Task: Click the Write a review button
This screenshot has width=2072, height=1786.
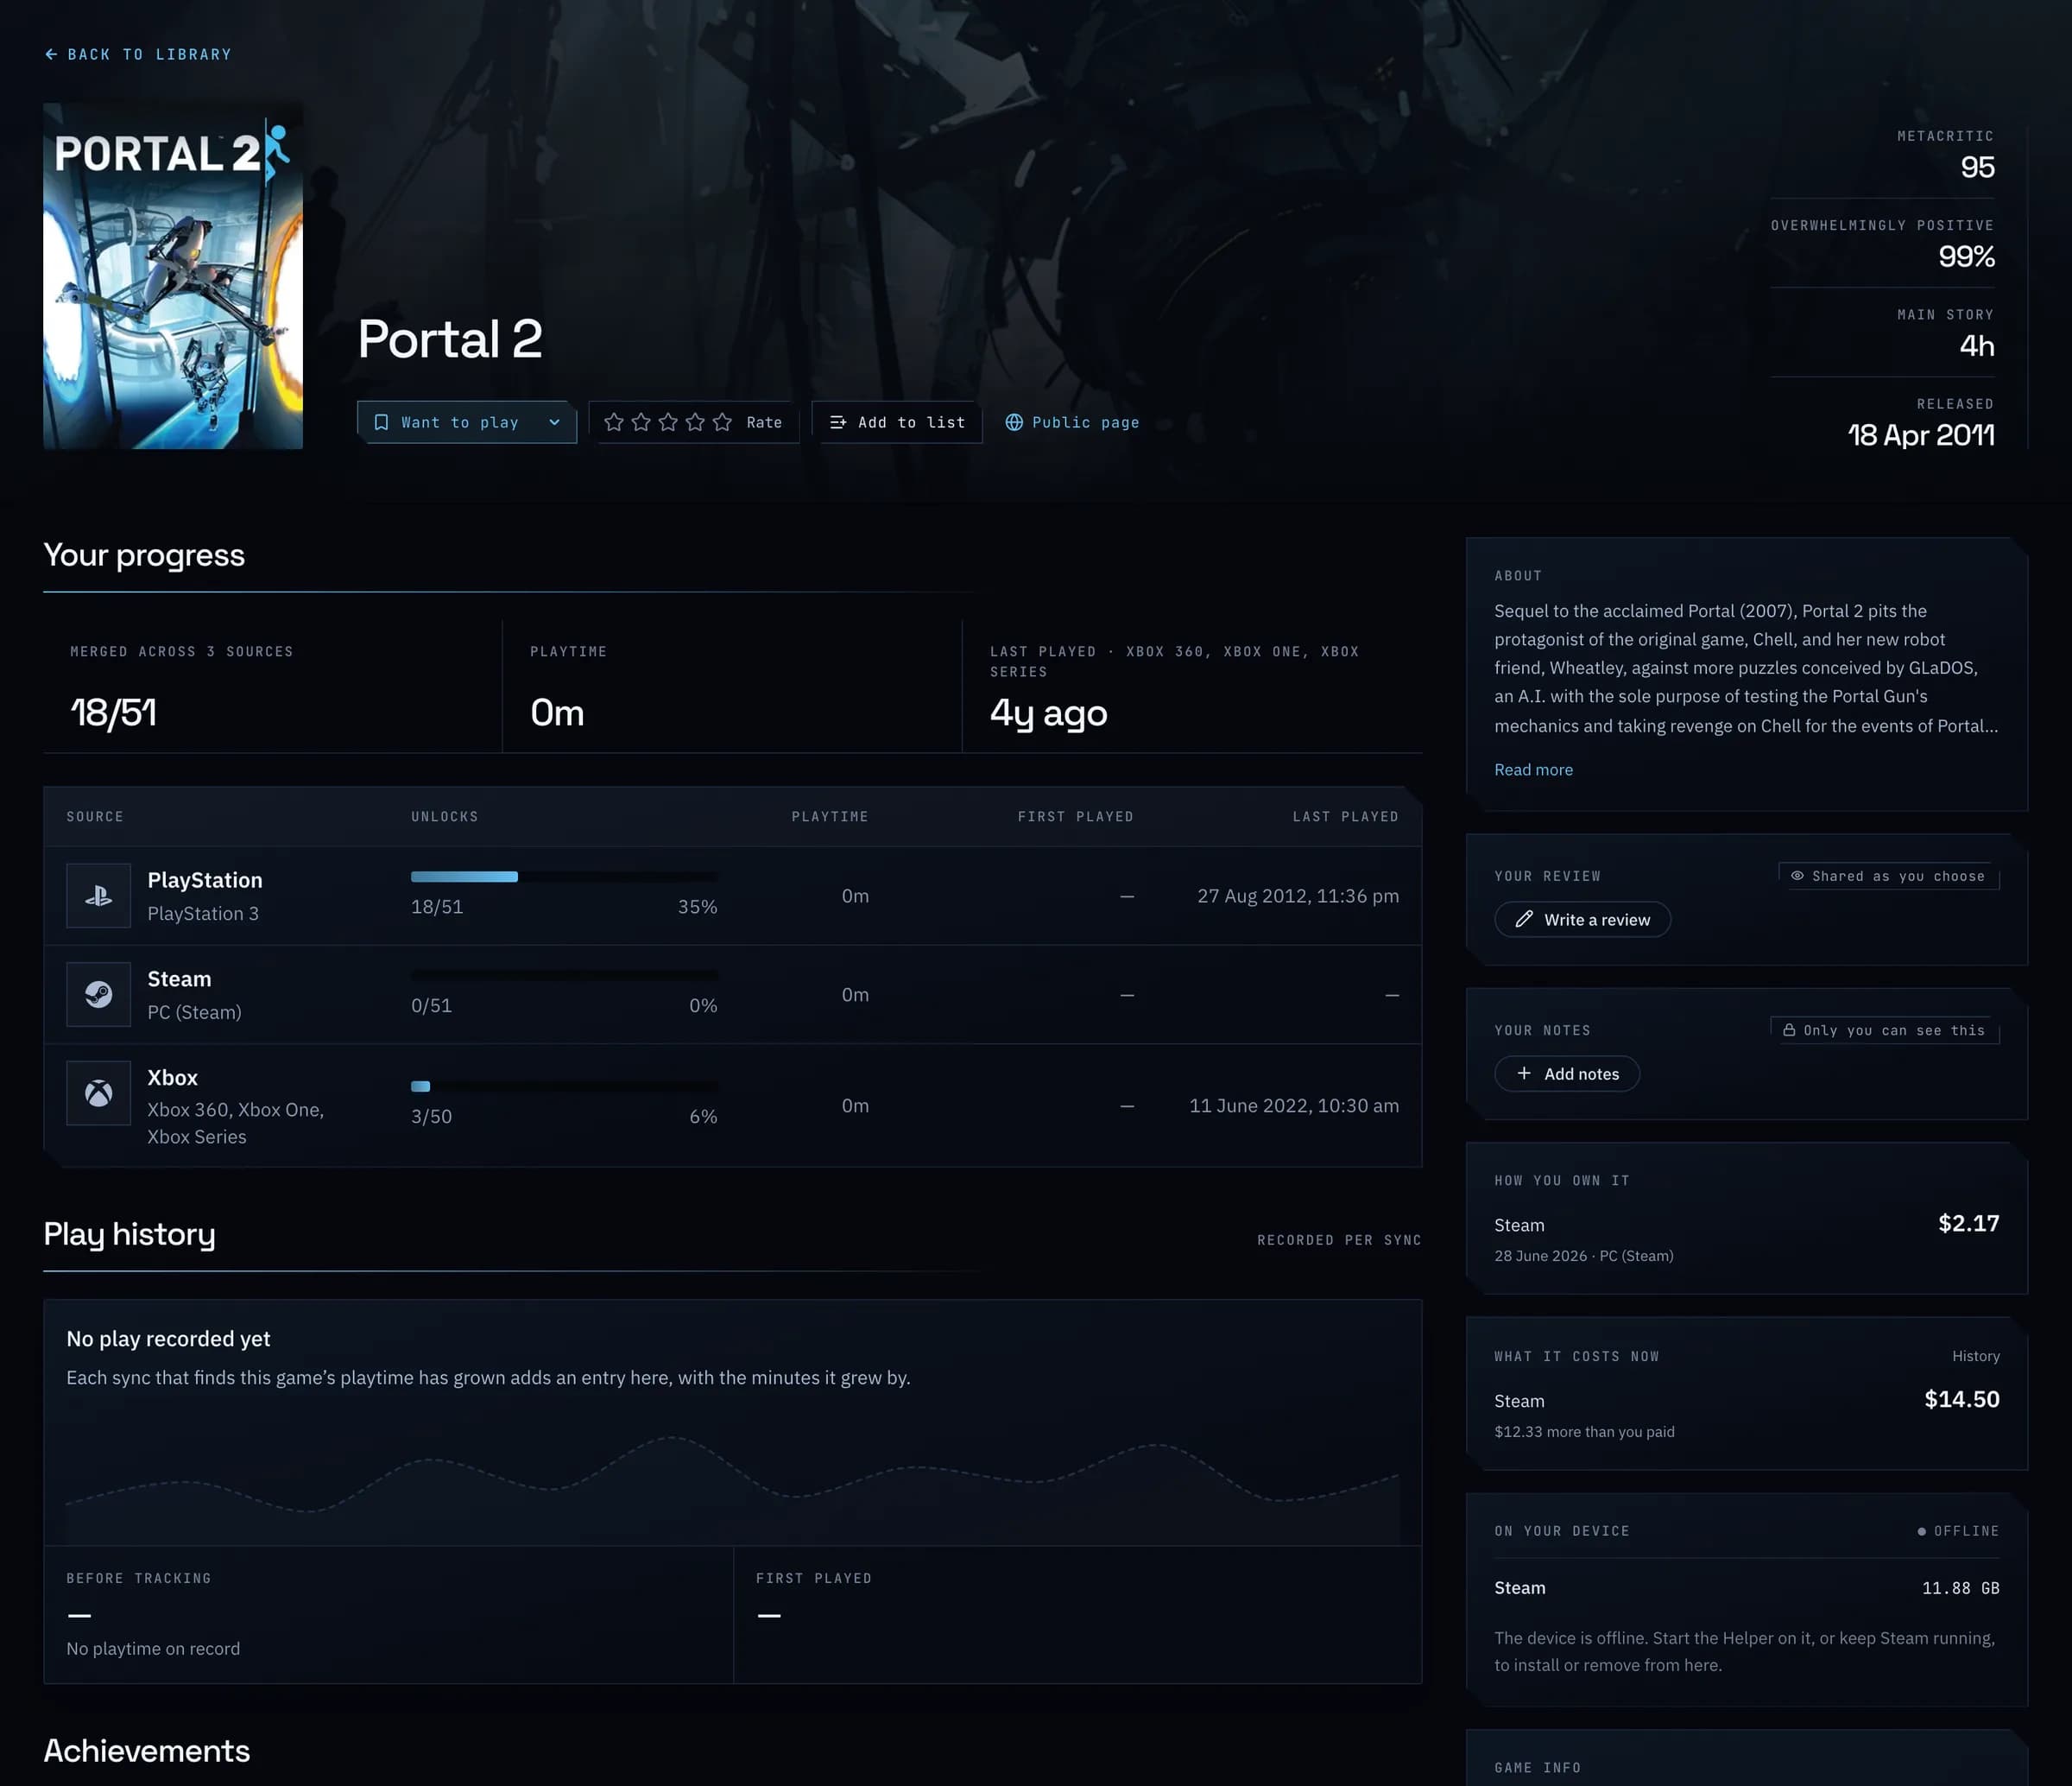Action: (1582, 920)
